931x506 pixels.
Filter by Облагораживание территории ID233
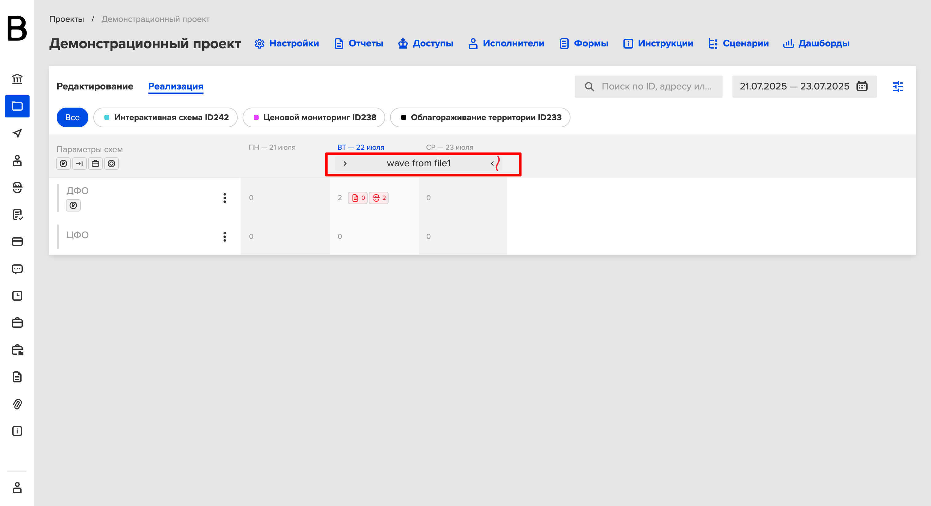pos(480,117)
